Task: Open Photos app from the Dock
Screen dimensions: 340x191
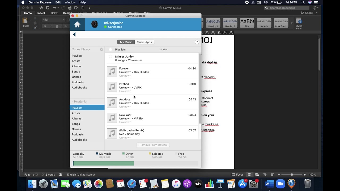Action: (99, 184)
